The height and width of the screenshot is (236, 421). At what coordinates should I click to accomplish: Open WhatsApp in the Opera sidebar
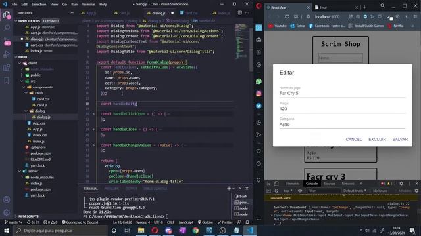tap(259, 81)
